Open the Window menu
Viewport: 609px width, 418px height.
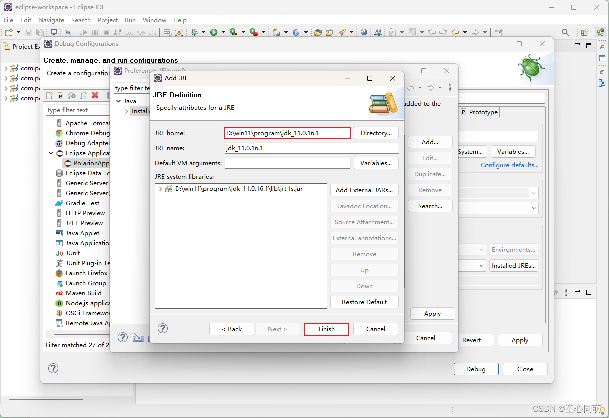[154, 20]
